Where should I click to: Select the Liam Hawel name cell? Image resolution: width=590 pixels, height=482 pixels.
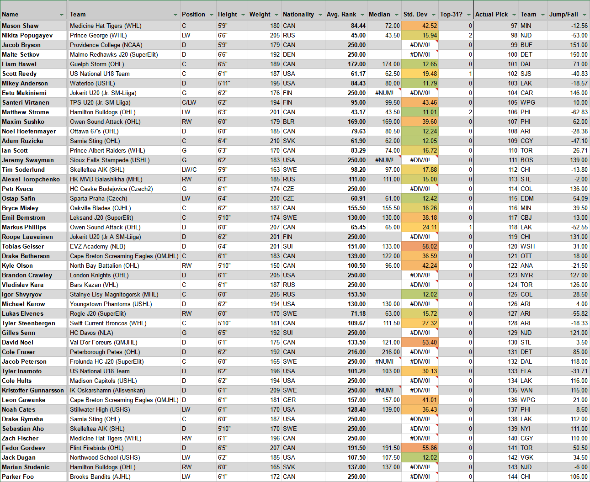[34, 64]
